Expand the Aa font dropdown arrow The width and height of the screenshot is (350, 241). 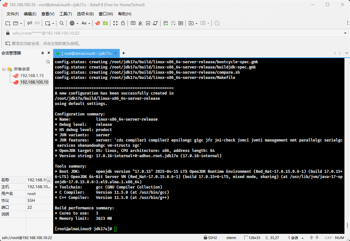click(89, 23)
